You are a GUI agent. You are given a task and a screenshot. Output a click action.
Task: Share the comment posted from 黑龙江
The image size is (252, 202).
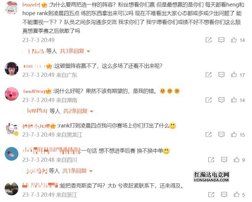(208, 134)
